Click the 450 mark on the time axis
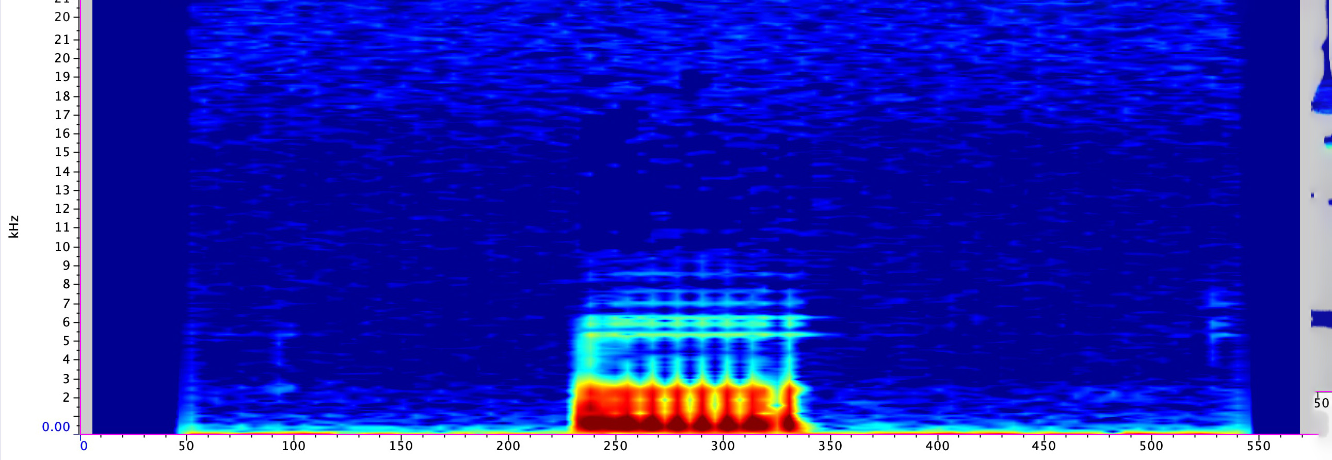This screenshot has width=1332, height=460. pos(1044,446)
